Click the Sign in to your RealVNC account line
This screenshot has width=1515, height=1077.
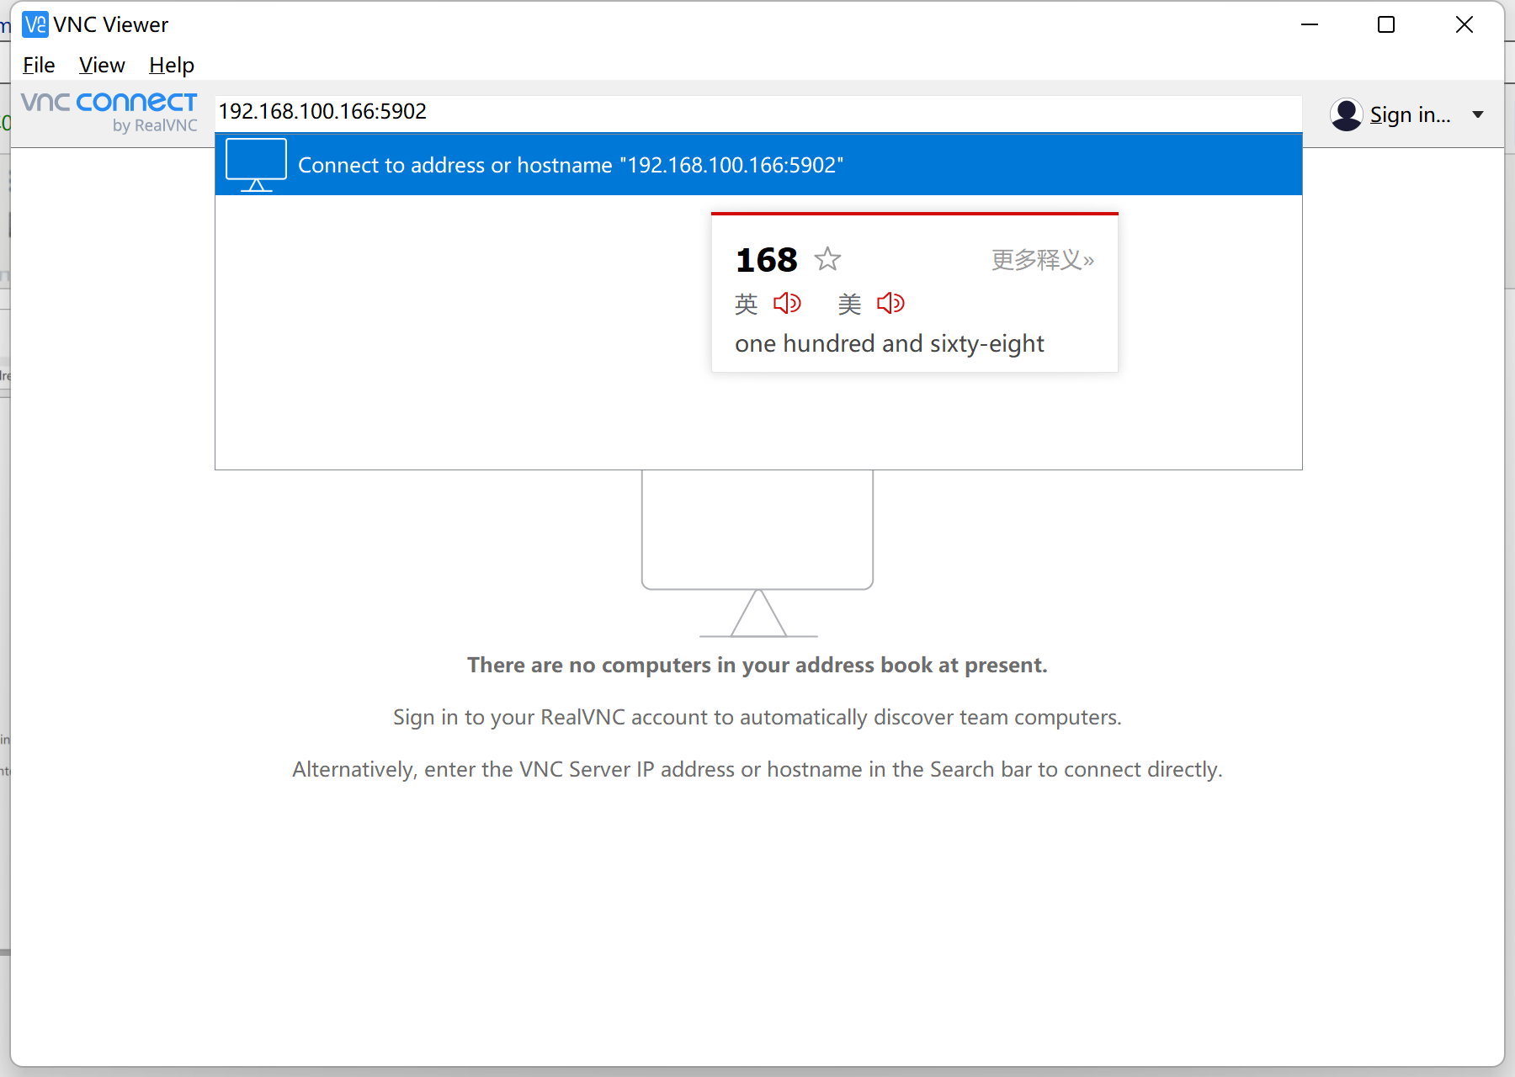pos(757,717)
